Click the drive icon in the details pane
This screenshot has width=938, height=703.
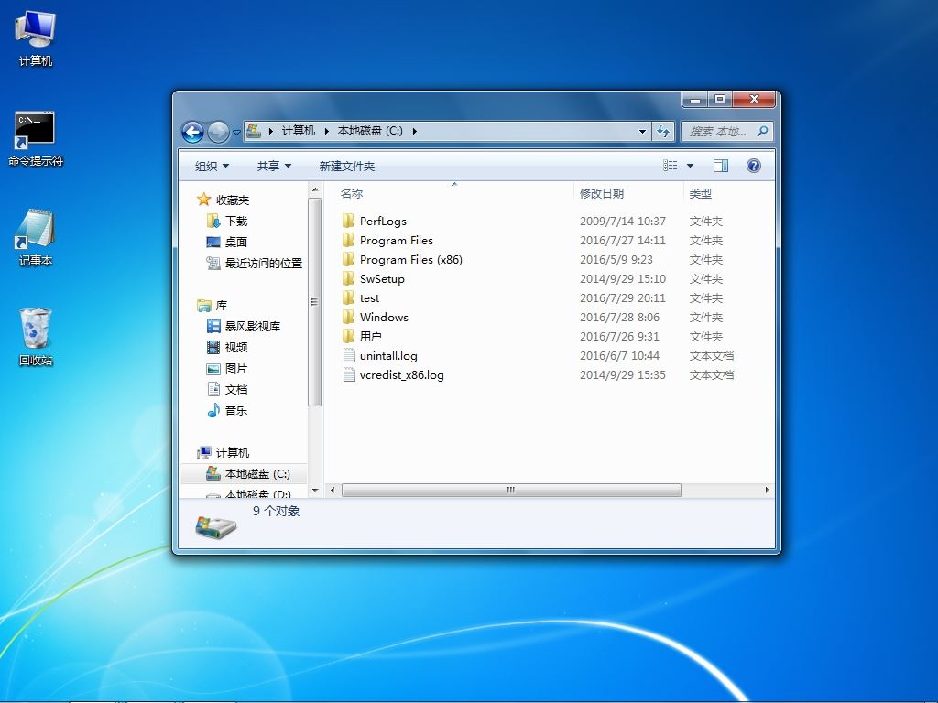pyautogui.click(x=215, y=526)
